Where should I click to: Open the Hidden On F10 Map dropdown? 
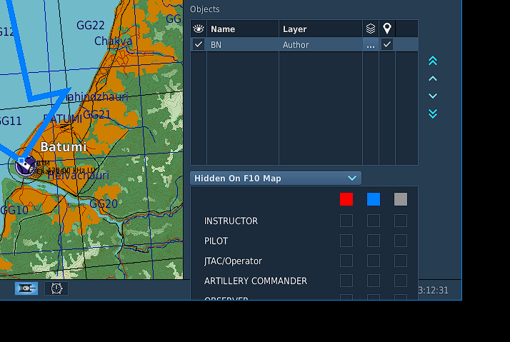click(x=276, y=178)
